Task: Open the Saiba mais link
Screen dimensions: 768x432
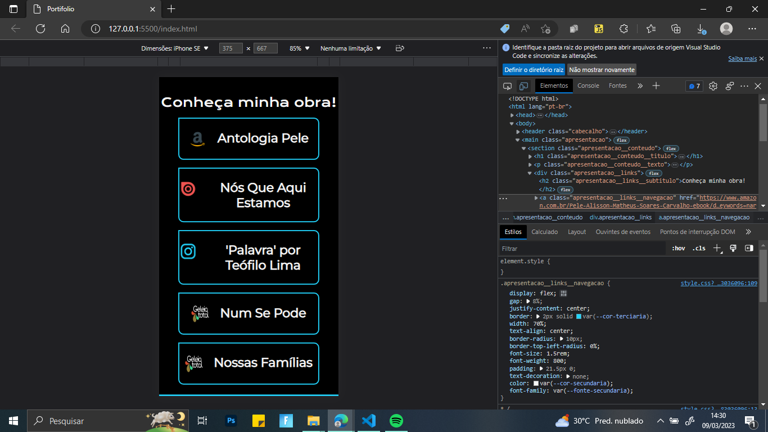Action: pos(742,58)
